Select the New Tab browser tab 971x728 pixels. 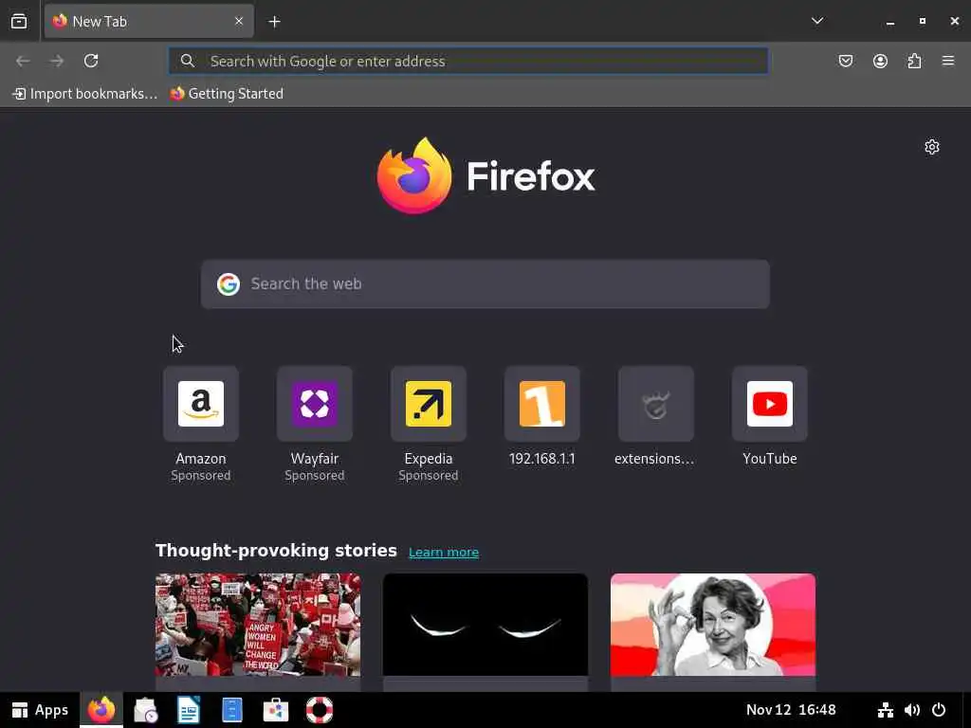tap(149, 21)
